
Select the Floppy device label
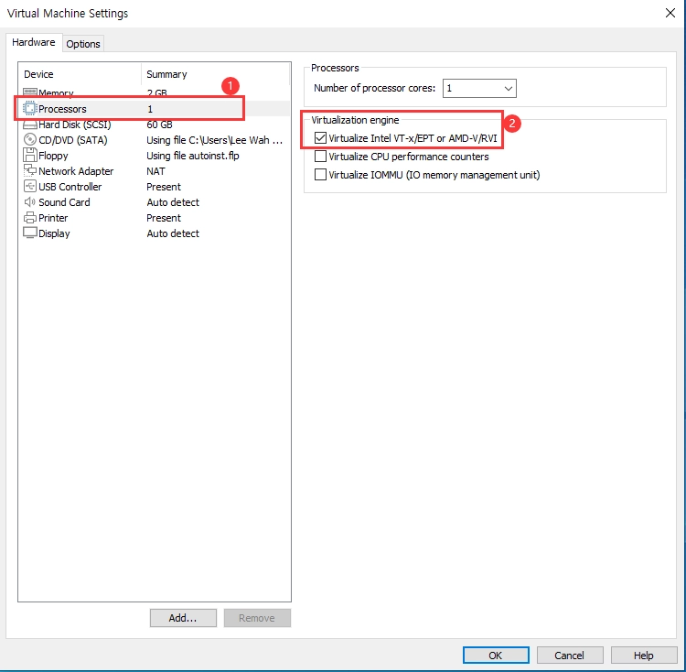click(53, 156)
